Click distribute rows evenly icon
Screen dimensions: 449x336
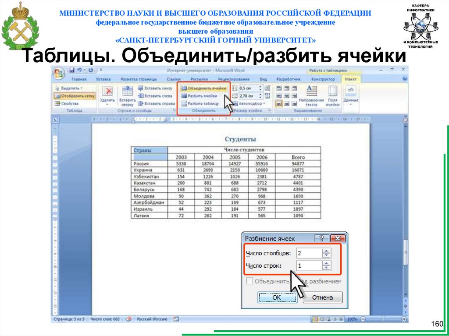pyautogui.click(x=268, y=88)
